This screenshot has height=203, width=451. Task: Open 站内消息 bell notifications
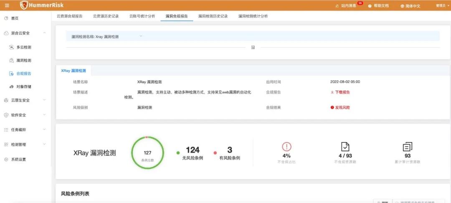(x=346, y=6)
